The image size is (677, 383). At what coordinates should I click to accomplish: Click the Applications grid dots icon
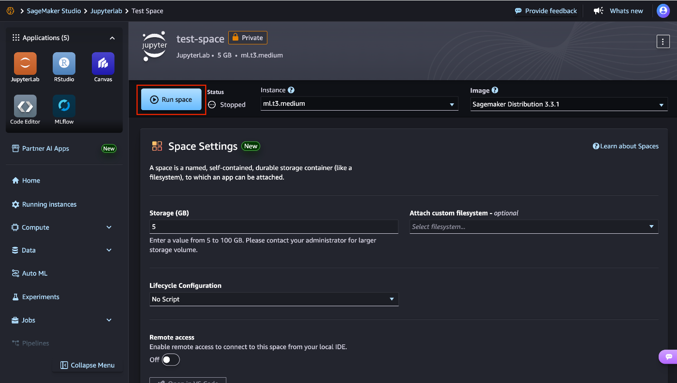click(x=16, y=38)
